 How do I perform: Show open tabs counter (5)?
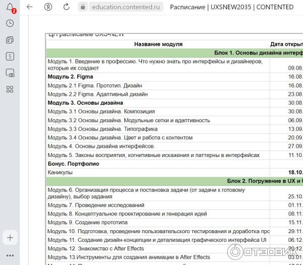point(10,56)
